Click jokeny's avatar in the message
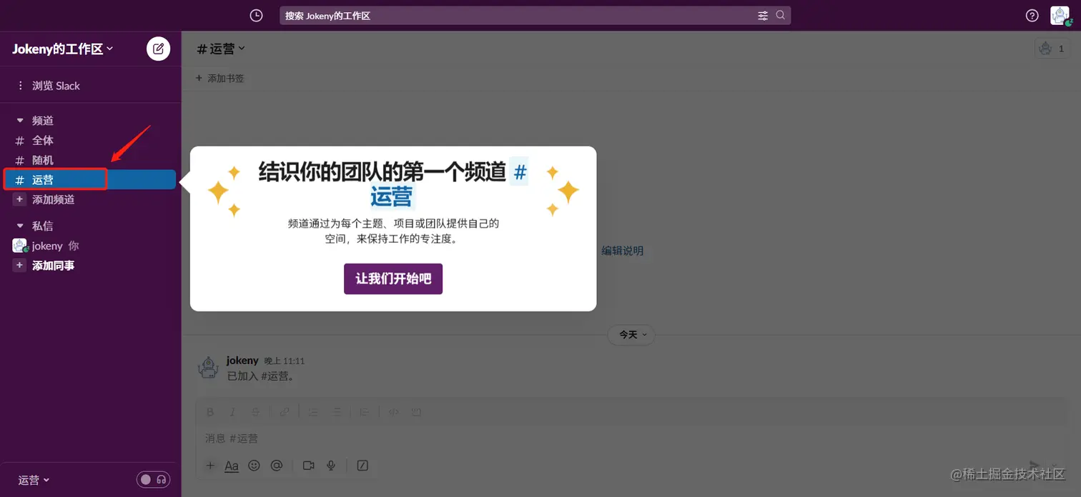 pyautogui.click(x=207, y=368)
